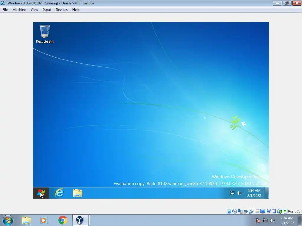
Task: Launch Internet Explorer in the guest taskbar
Action: pos(59,193)
